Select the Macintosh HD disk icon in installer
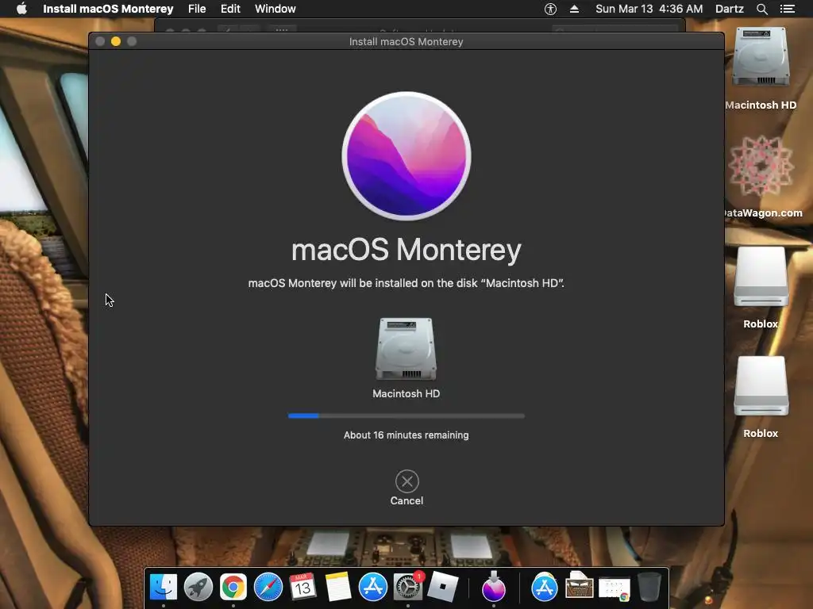 click(406, 349)
